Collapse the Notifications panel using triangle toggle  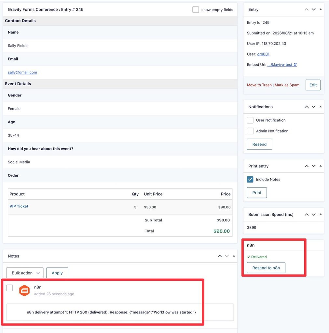321,107
